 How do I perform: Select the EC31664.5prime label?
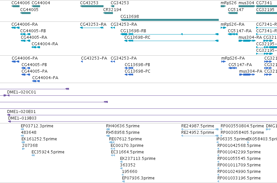click(128, 152)
